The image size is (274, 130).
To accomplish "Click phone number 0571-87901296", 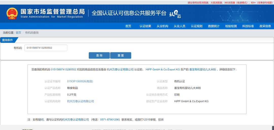I will tap(110, 120).
